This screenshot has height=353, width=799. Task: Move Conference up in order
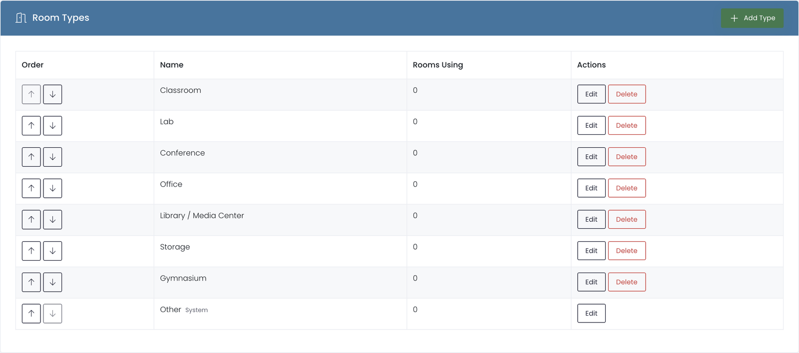[x=31, y=157]
